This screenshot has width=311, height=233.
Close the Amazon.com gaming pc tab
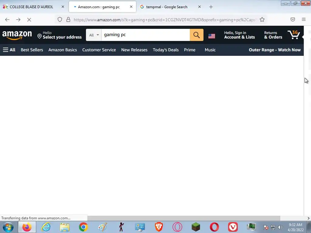(131, 7)
